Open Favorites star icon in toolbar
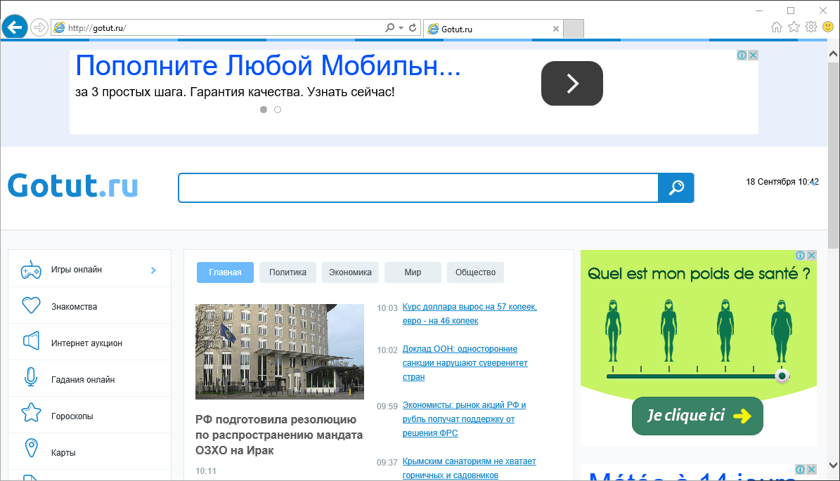This screenshot has width=840, height=481. click(x=794, y=27)
